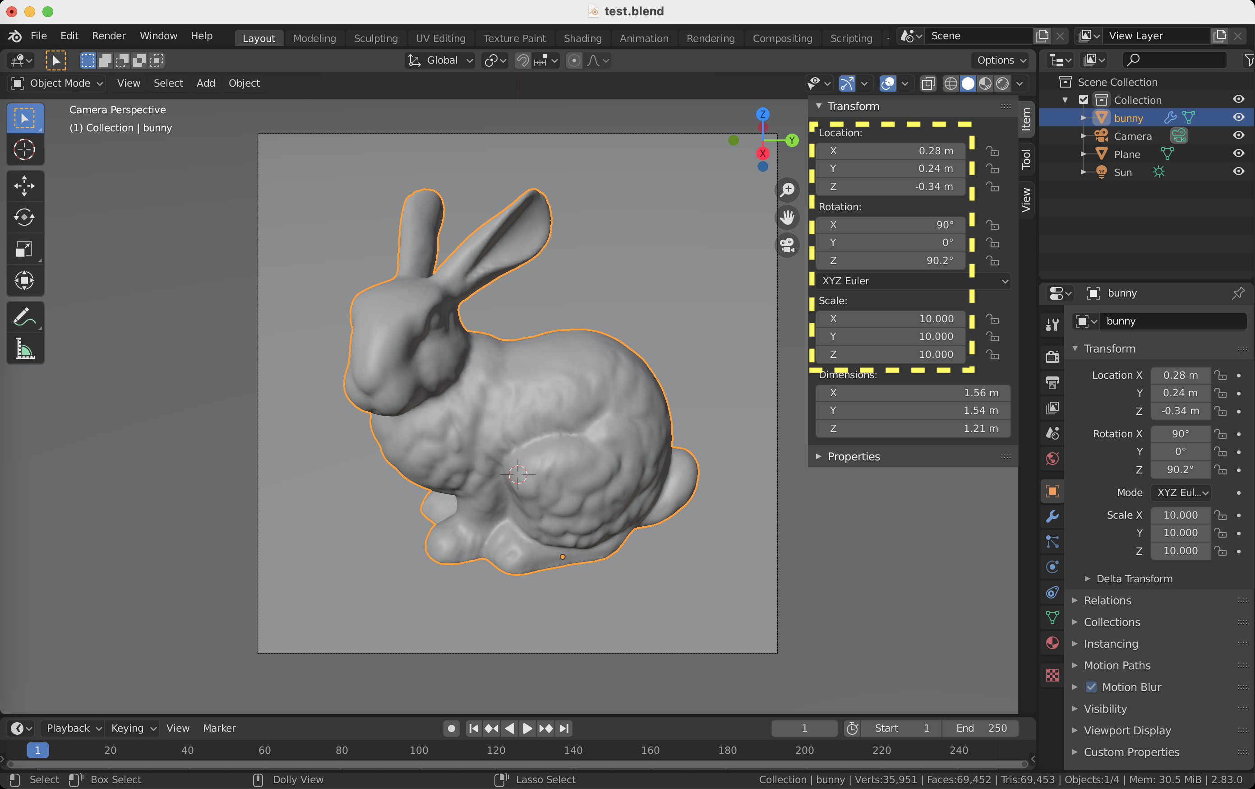Toggle camera view button in viewport

787,245
